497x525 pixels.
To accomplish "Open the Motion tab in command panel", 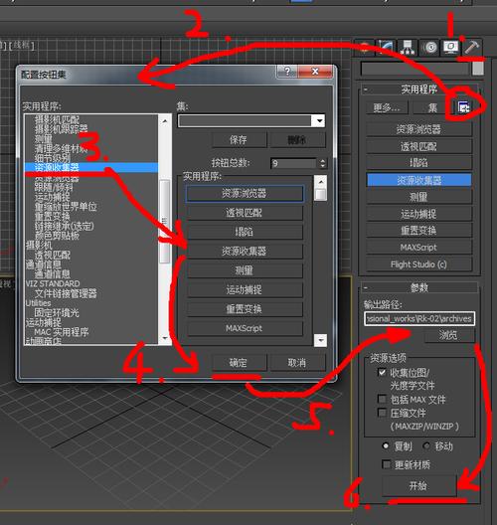I will 429,47.
